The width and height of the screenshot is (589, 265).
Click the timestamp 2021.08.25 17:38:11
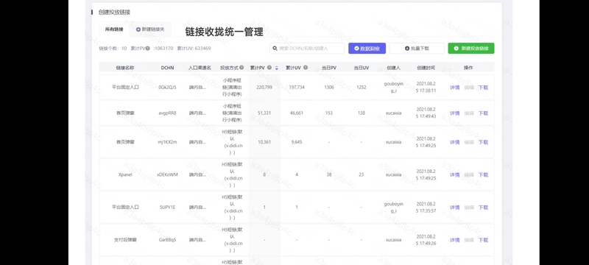click(426, 88)
